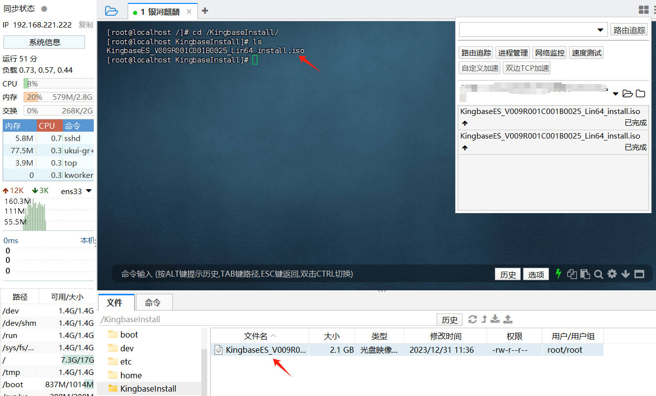Click the down-arrow icon in terminal toolbar
This screenshot has height=396, width=656.
click(x=626, y=274)
